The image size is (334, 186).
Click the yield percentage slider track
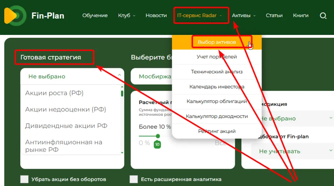[148, 136]
